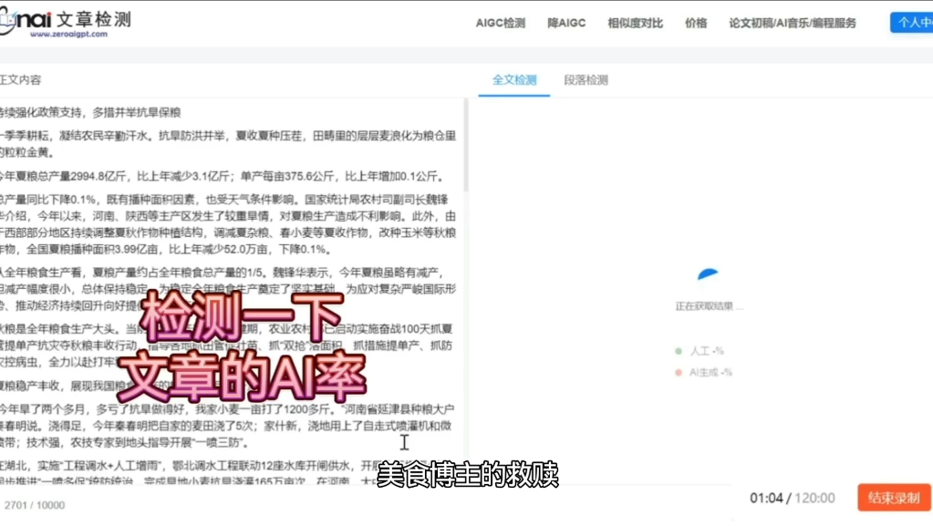This screenshot has height=526, width=933.
Task: Click the line 持续强化政策支持，多措并举抗旱保粮
Action: click(90, 112)
